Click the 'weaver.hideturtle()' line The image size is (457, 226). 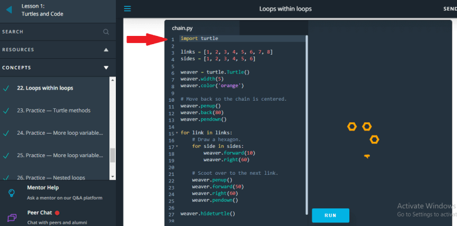click(208, 214)
